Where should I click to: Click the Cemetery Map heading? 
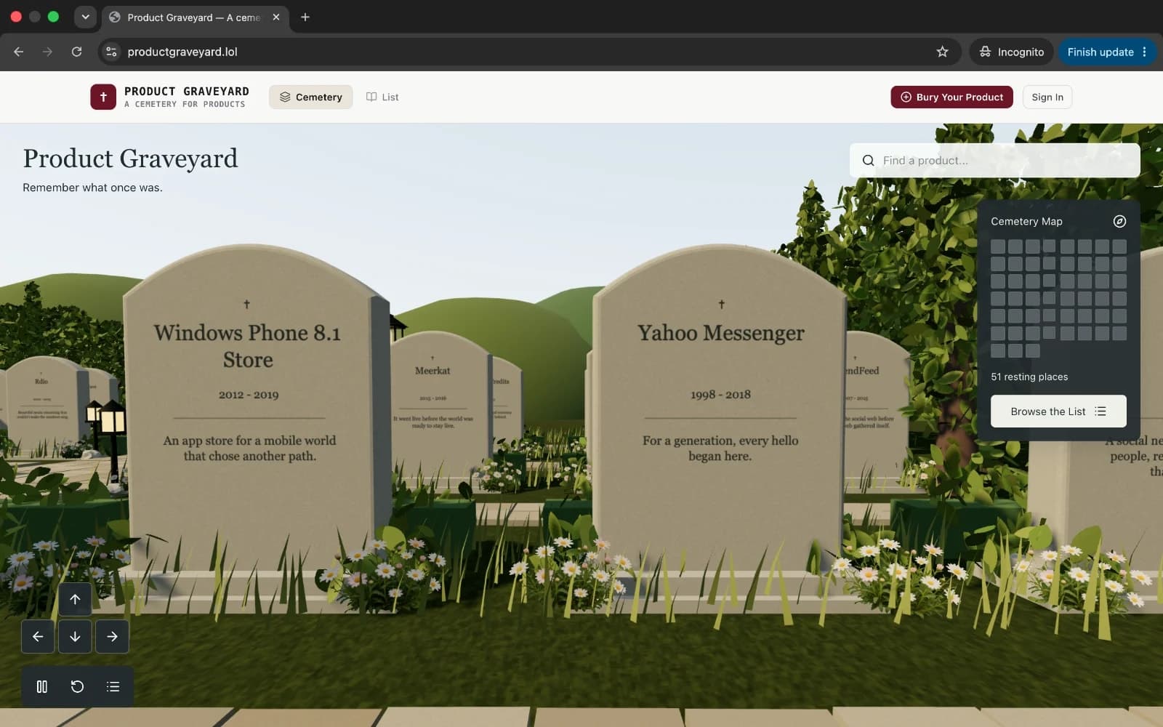[1026, 221]
